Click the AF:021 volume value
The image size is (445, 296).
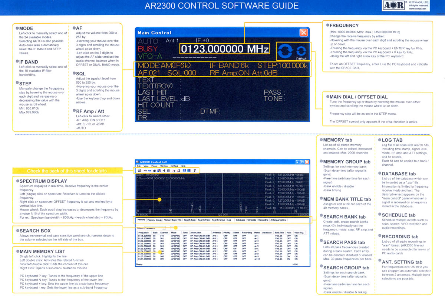(x=149, y=73)
